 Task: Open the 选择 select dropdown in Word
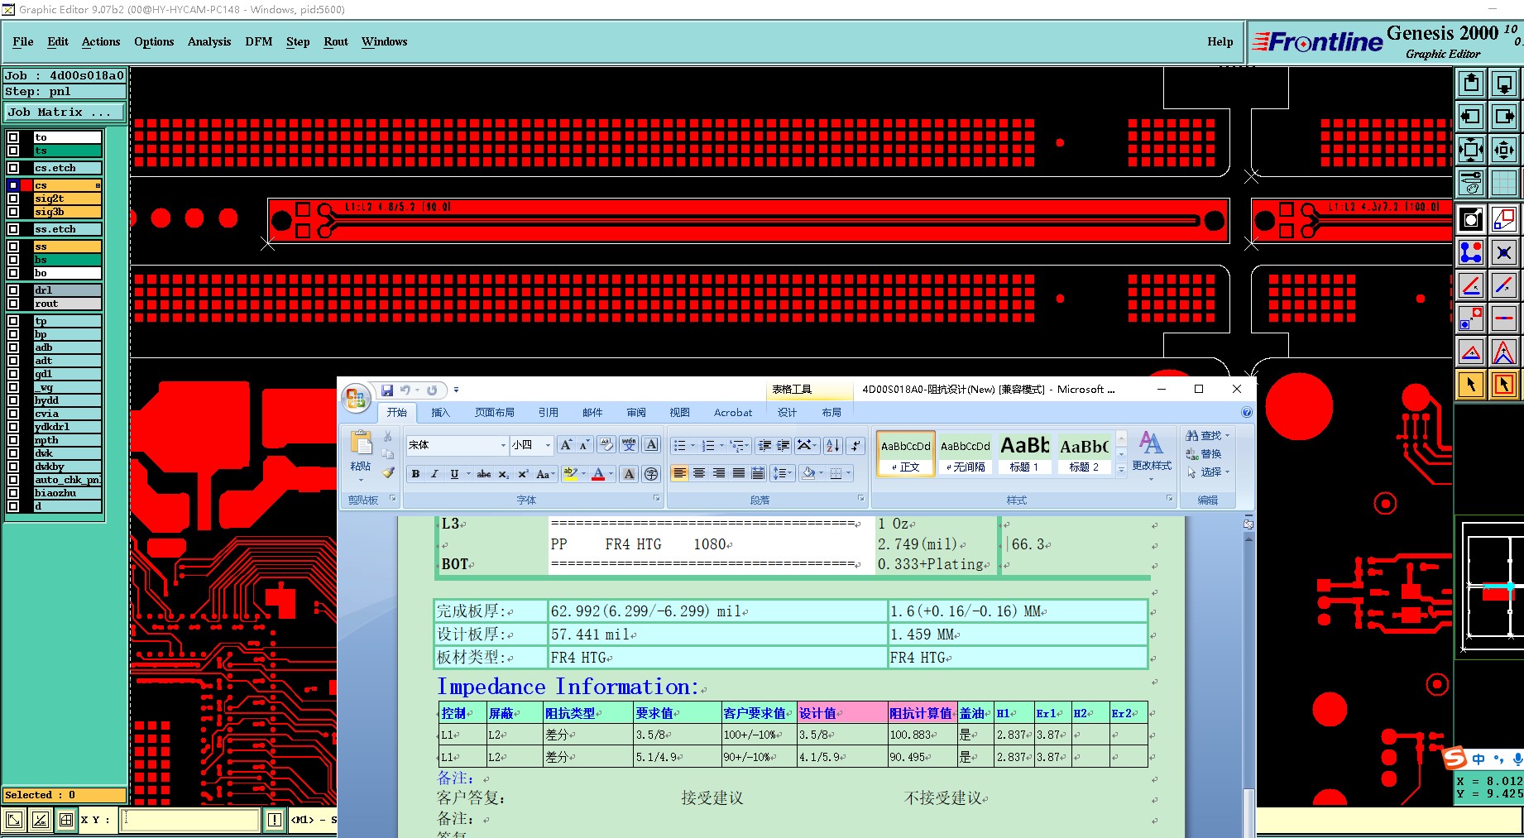pos(1208,472)
